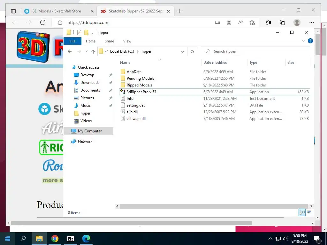Viewport: 327px width, 245px height.
Task: Go up one folder level in Explorer
Action: pos(93,51)
